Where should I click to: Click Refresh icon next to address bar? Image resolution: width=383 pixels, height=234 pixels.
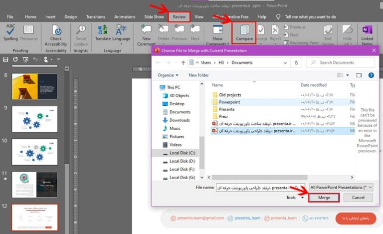pos(296,63)
